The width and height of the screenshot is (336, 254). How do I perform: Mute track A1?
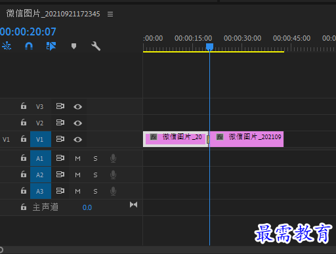click(x=77, y=158)
